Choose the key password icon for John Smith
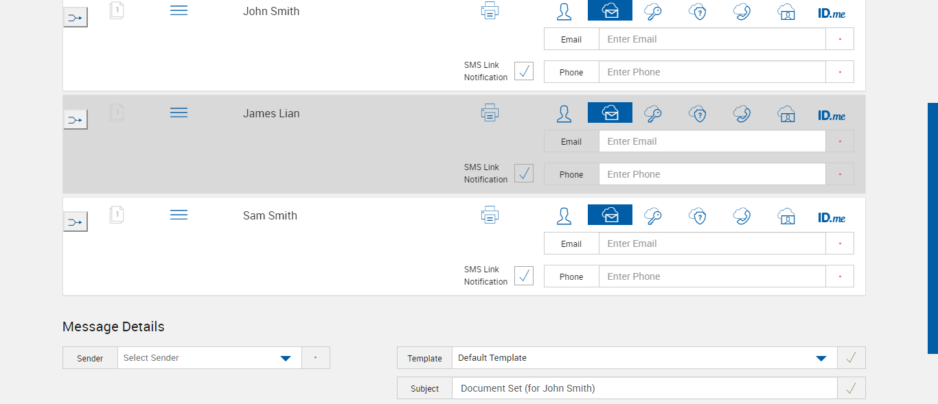Image resolution: width=938 pixels, height=404 pixels. [653, 11]
